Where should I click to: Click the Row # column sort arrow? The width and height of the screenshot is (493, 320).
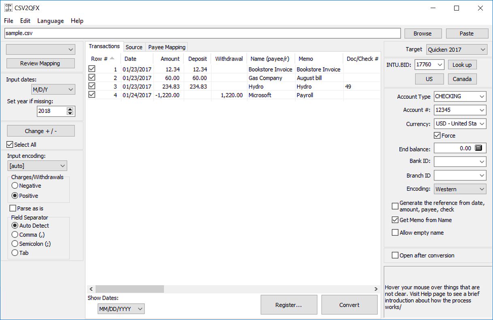coord(112,58)
